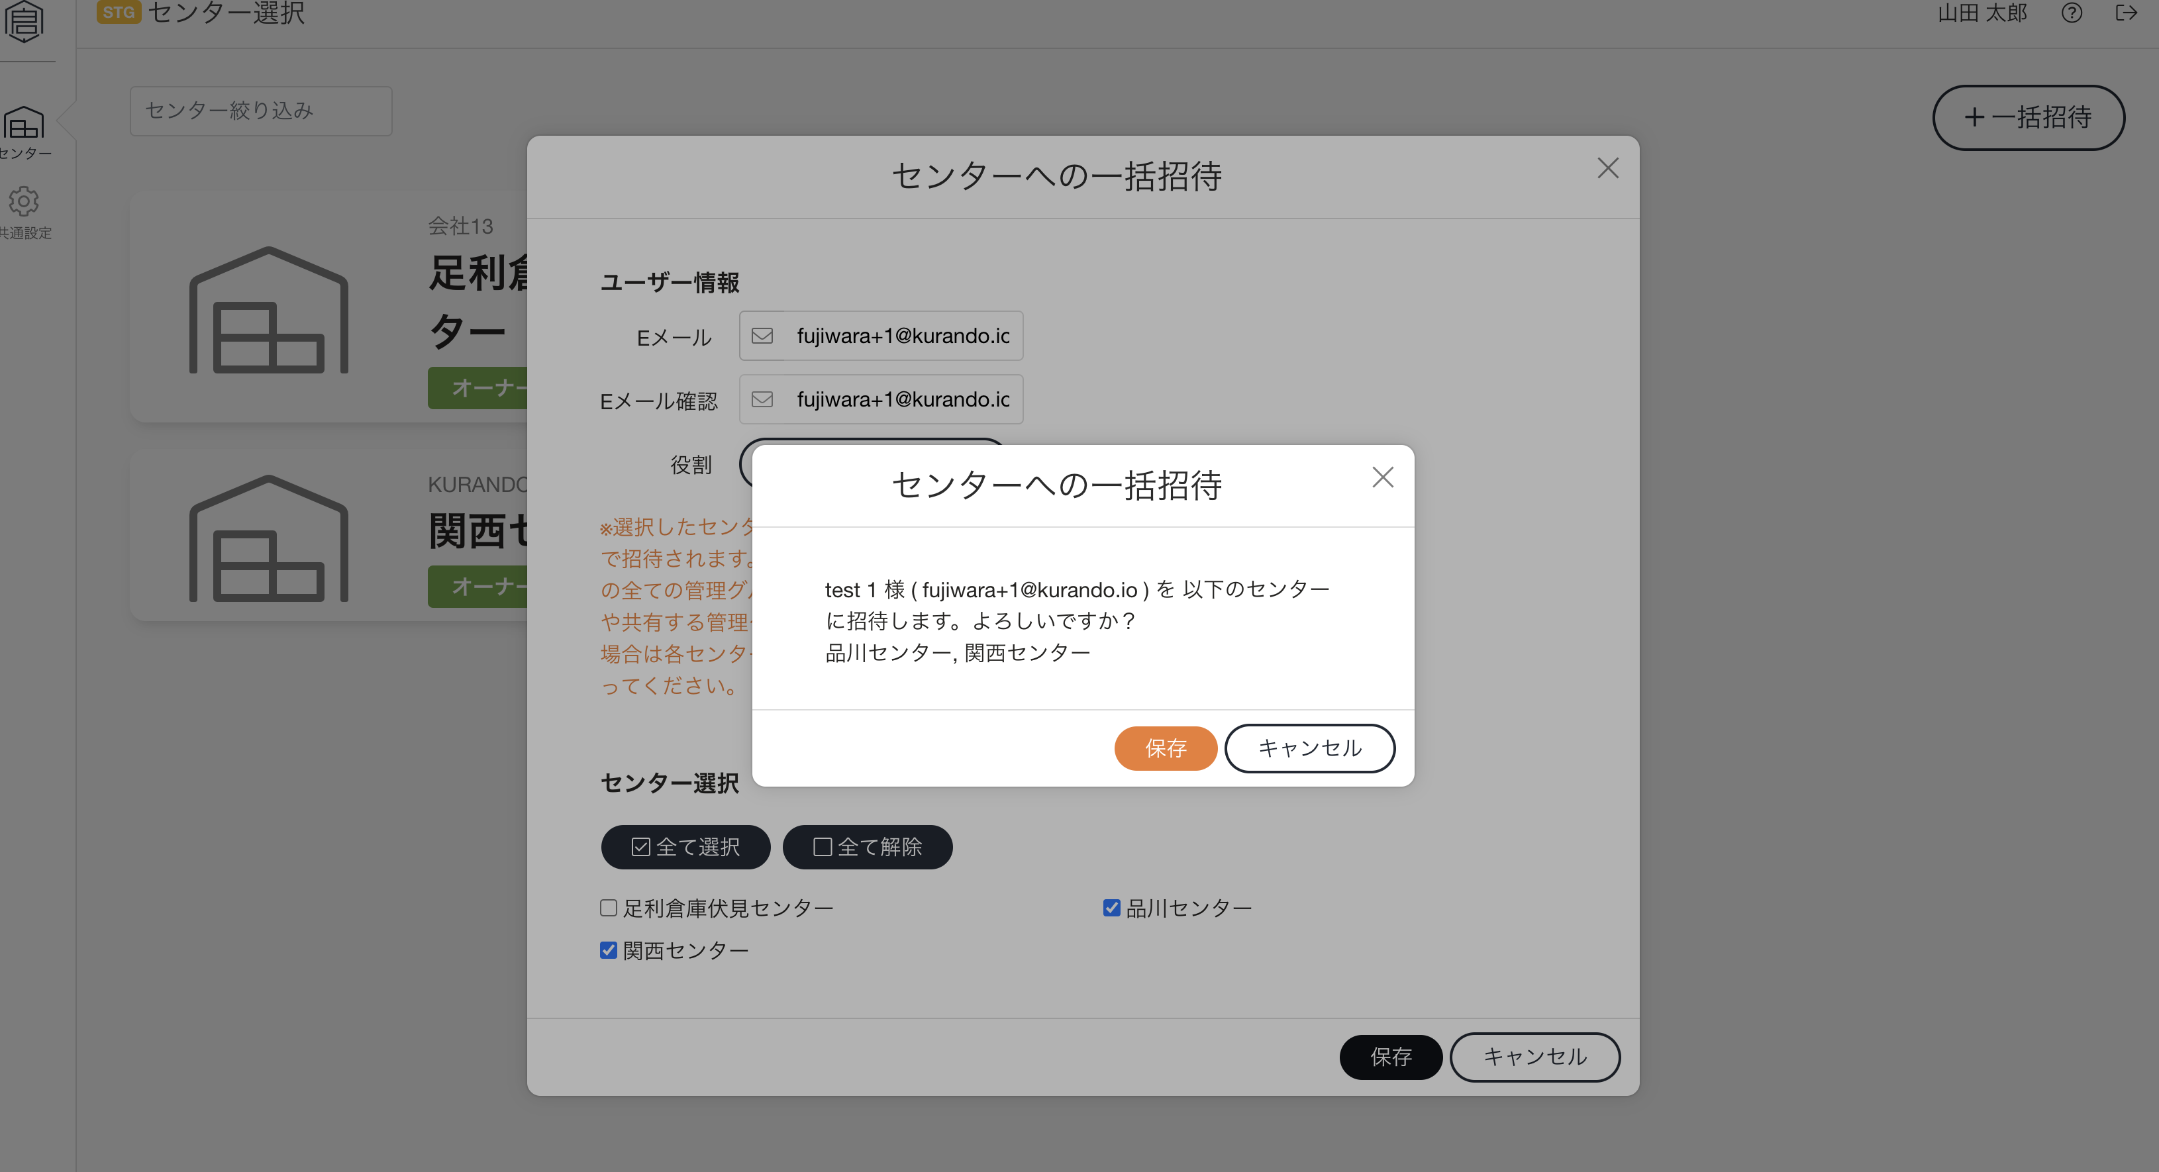The width and height of the screenshot is (2159, 1172).
Task: Click 全て解除 button
Action: (867, 847)
